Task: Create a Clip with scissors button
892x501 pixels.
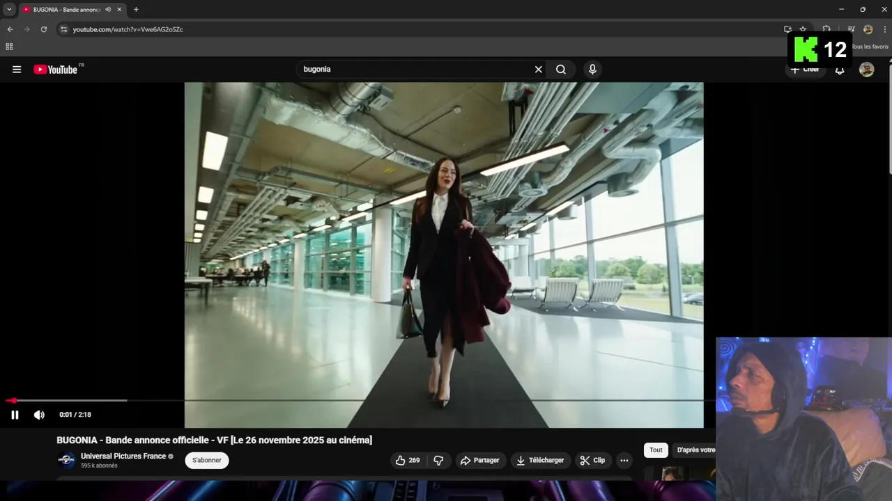Action: (x=592, y=460)
